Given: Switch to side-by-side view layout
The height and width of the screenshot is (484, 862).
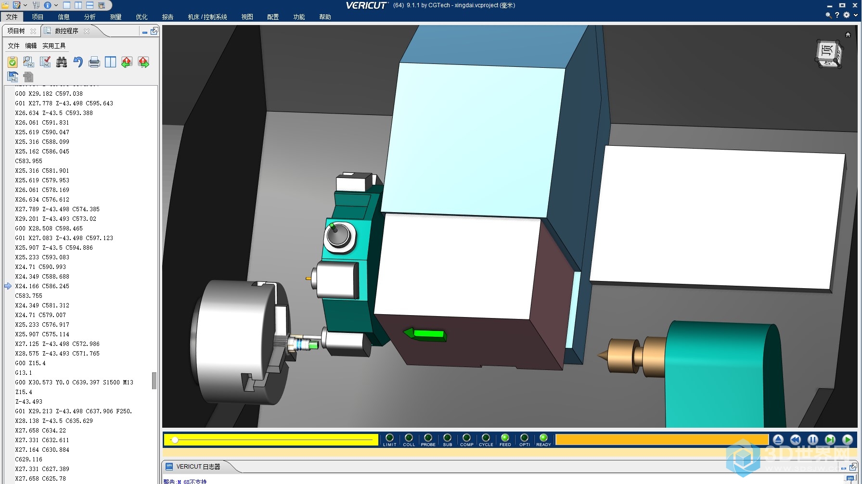Looking at the screenshot, I should click(x=78, y=5).
